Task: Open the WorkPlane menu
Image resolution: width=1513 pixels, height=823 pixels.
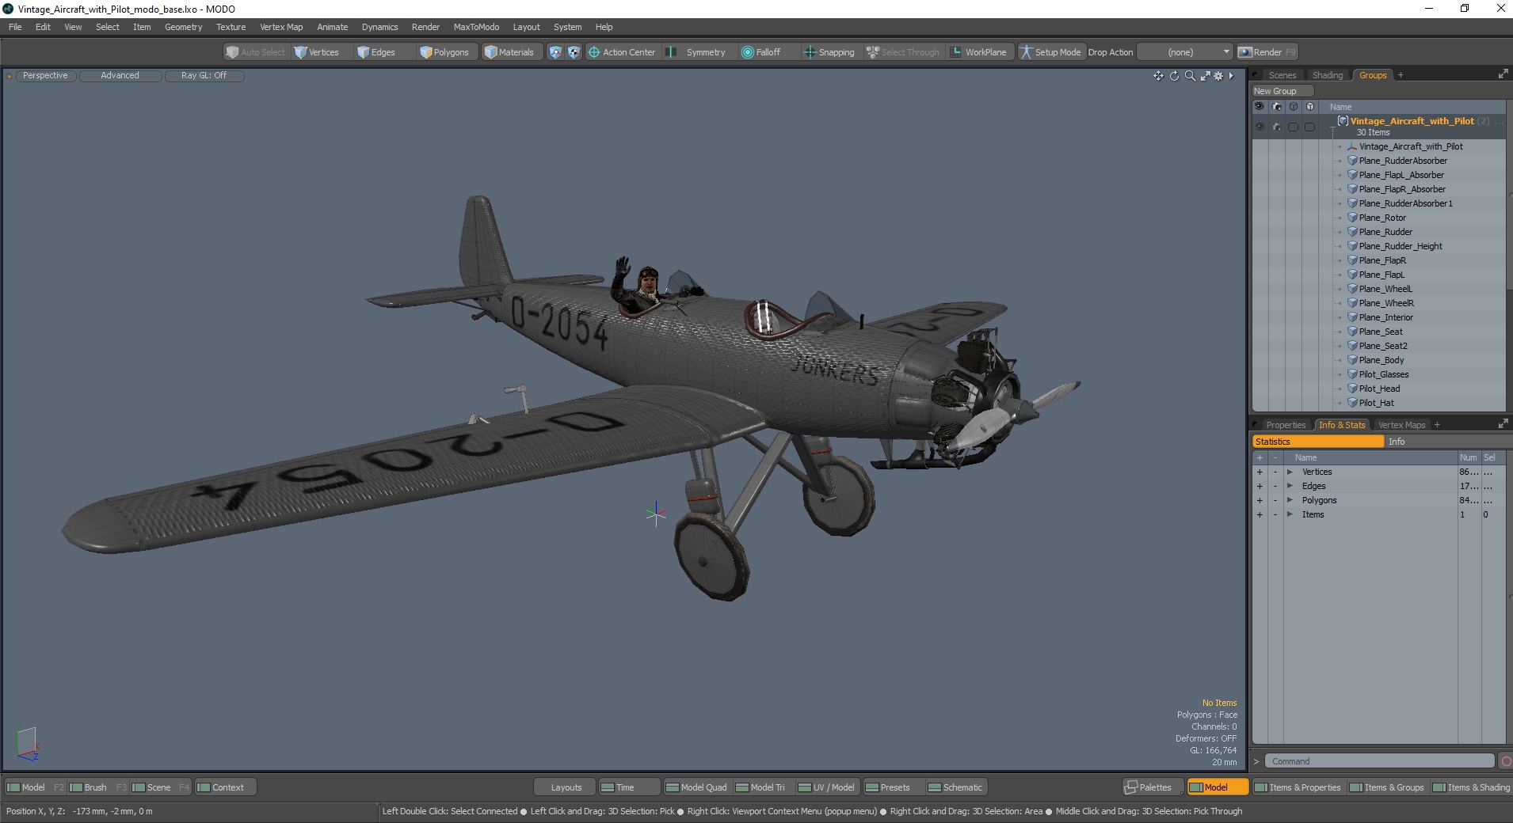Action: (x=978, y=52)
